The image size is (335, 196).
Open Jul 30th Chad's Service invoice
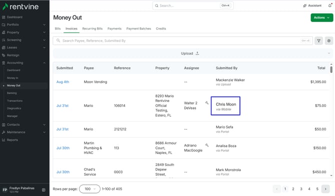tap(63, 172)
